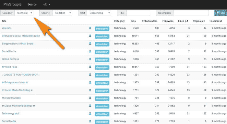This screenshot has width=227, height=124.
Task: Show description for Microsoft Outlook board
Action: (x=102, y=98)
